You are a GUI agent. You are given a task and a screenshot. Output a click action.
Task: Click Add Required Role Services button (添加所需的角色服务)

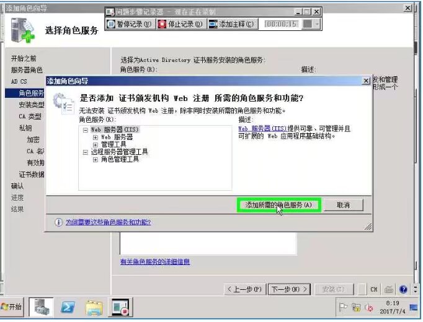(x=278, y=205)
